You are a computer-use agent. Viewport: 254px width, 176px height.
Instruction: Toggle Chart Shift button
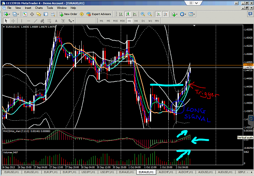pos(165,14)
